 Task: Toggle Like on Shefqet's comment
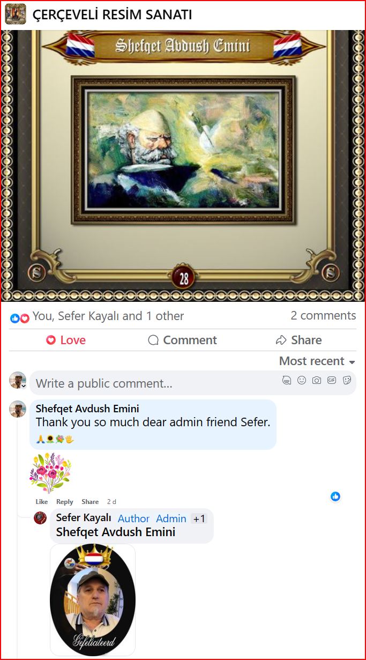click(42, 502)
